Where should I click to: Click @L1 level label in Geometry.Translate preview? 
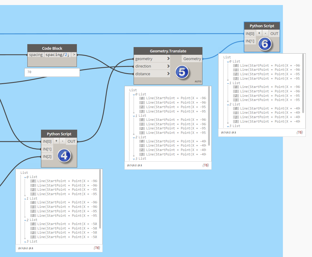click(x=140, y=165)
